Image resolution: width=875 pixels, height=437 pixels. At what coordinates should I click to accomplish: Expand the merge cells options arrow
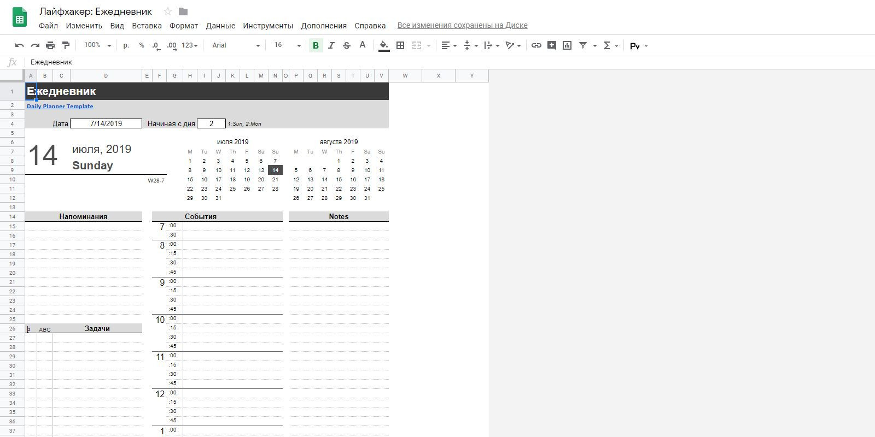pyautogui.click(x=429, y=45)
